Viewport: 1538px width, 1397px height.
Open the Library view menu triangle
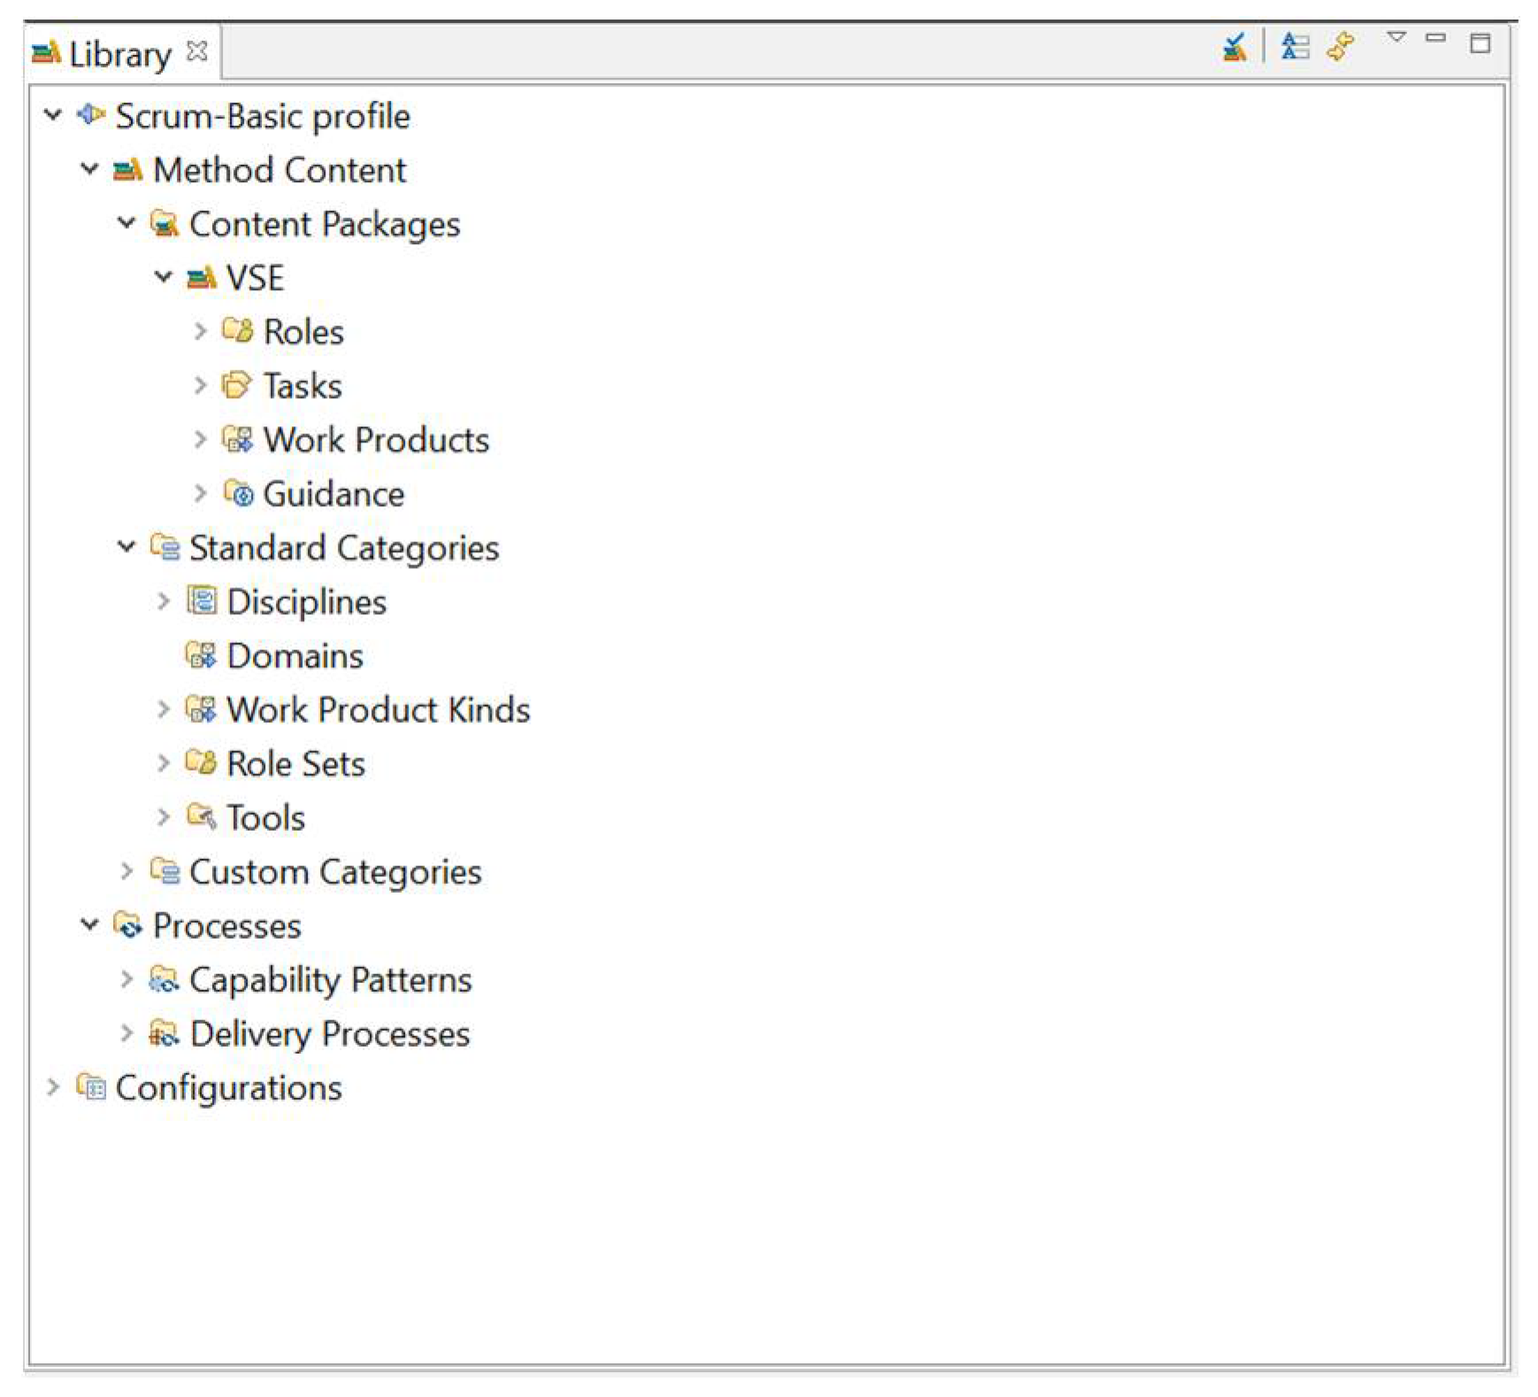(x=1396, y=38)
